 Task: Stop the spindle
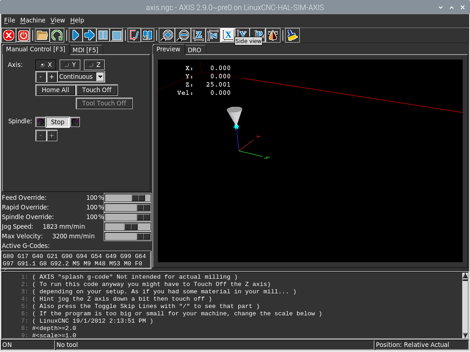point(57,122)
